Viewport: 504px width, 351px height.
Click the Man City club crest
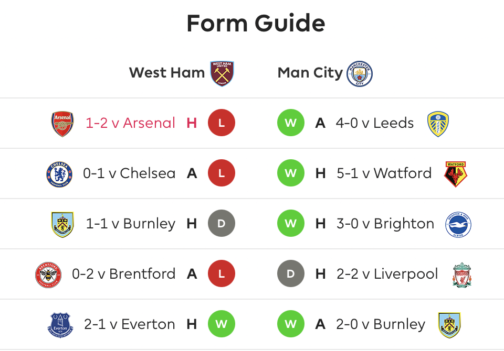pos(360,73)
